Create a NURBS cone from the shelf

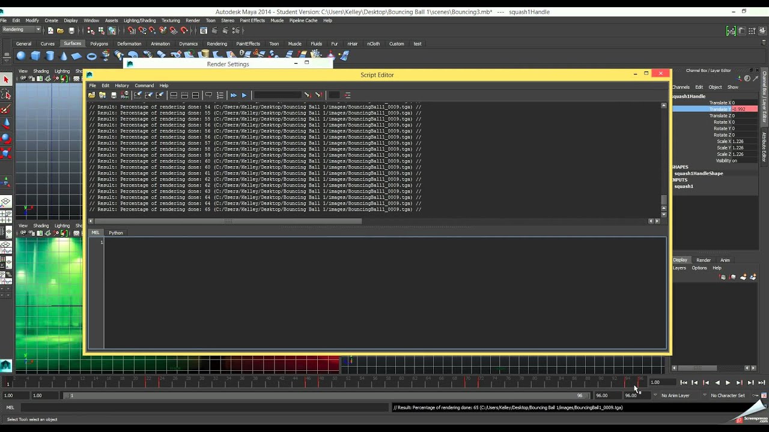coord(63,56)
